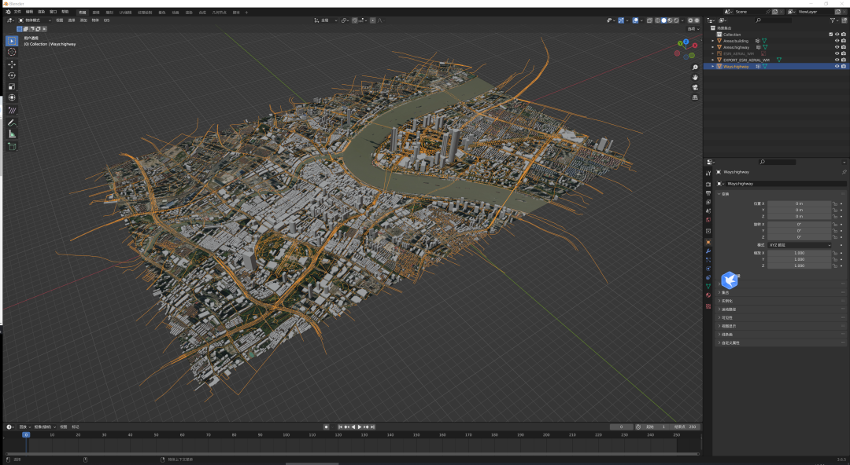Open the GIS menu in the viewport header
The height and width of the screenshot is (465, 850).
[x=106, y=20]
